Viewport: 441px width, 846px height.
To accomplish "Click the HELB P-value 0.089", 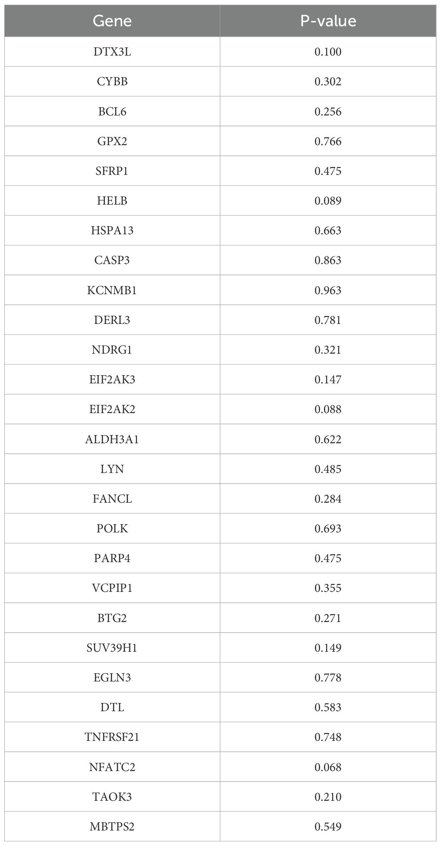I will tap(328, 201).
